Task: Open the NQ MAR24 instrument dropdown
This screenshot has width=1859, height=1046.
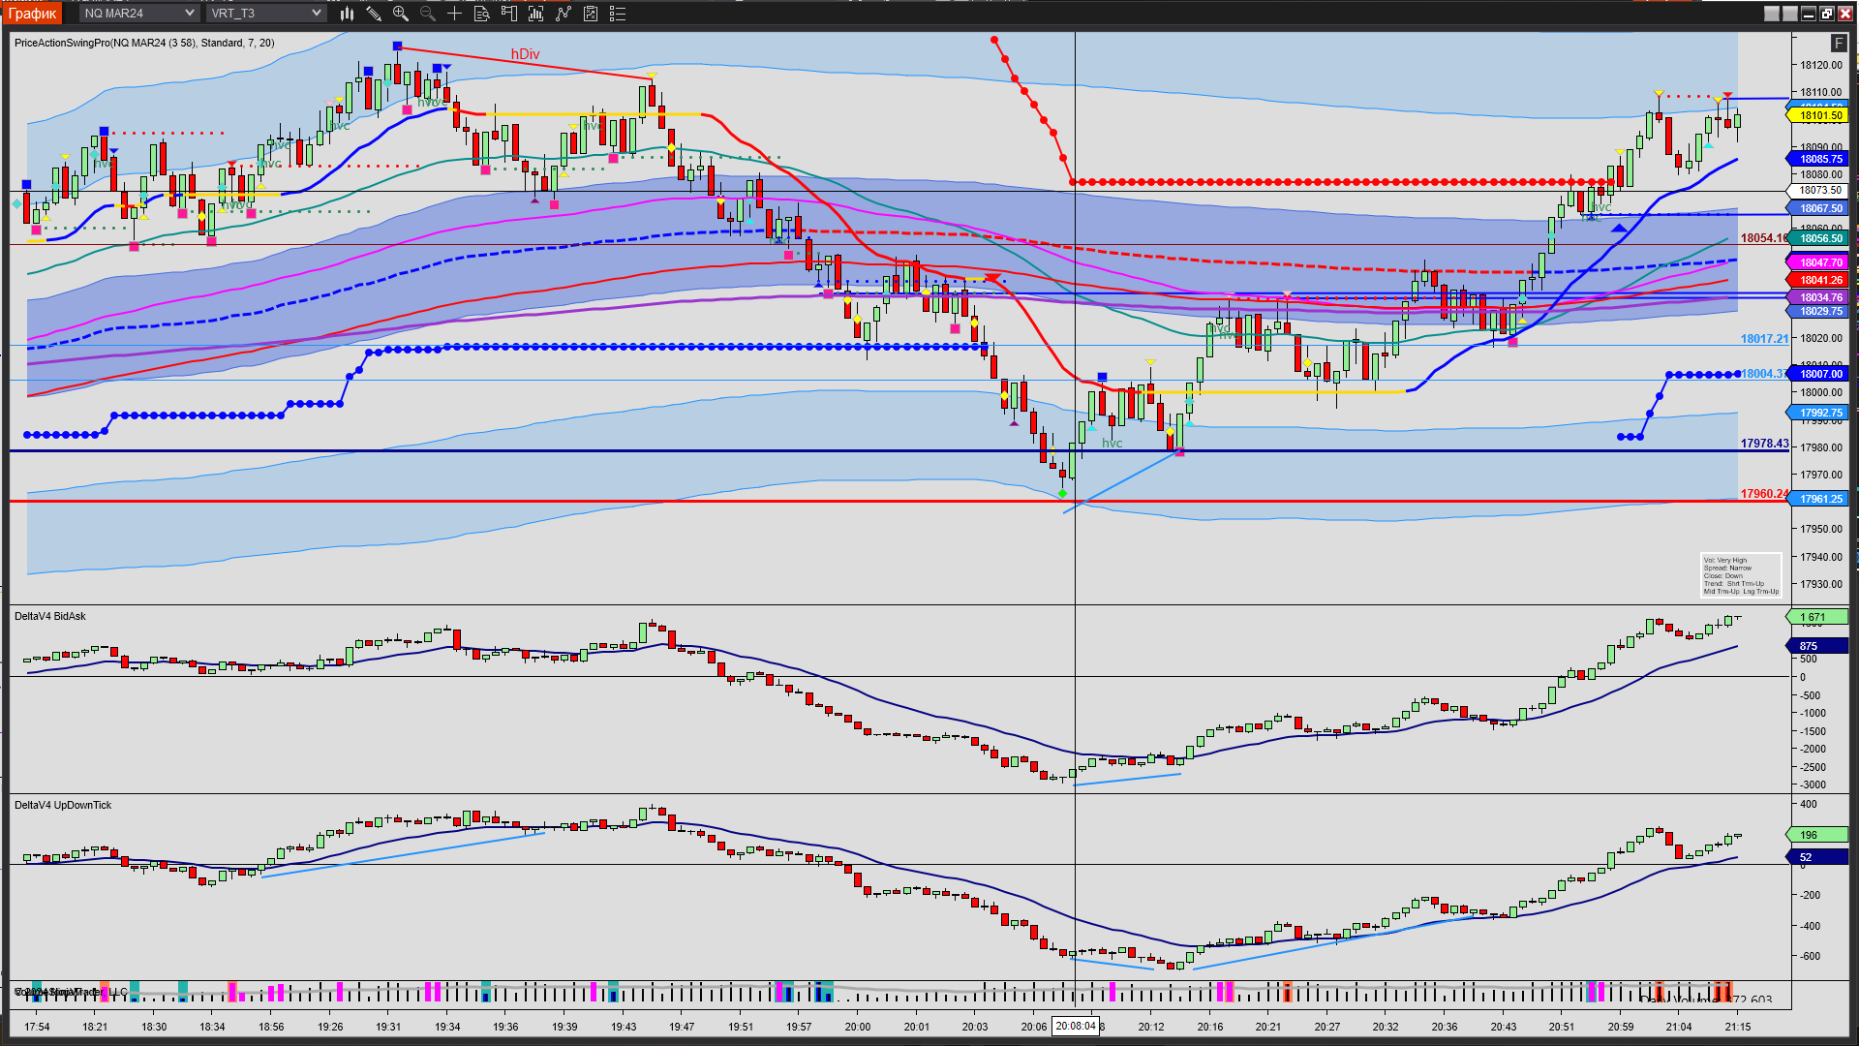Action: point(139,14)
